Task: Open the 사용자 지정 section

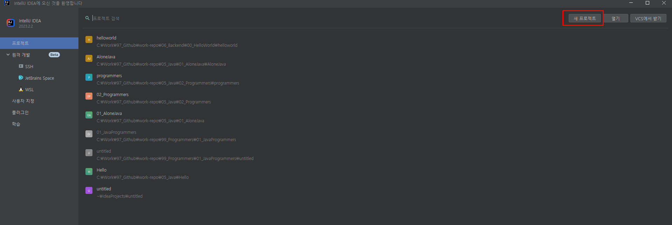Action: (23, 101)
